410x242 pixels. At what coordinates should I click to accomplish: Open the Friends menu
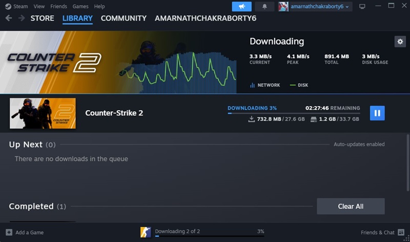[x=58, y=7]
